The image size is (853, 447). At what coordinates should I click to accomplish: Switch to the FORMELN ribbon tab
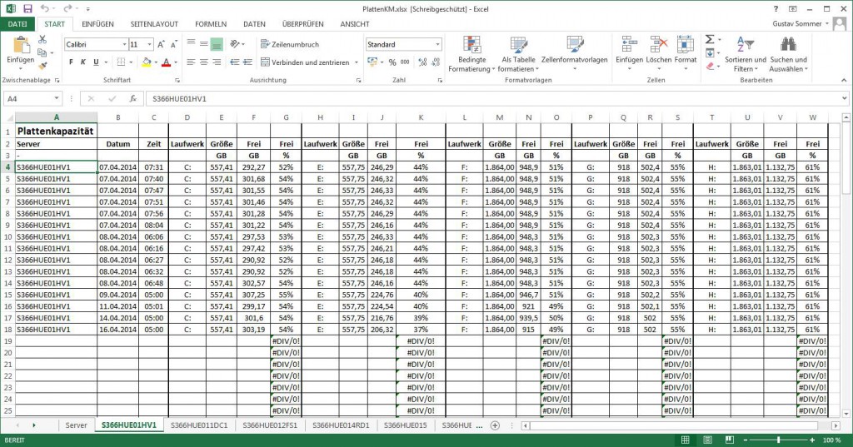tap(210, 24)
